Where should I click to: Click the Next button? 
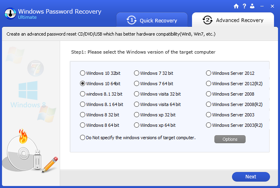pyautogui.click(x=251, y=177)
